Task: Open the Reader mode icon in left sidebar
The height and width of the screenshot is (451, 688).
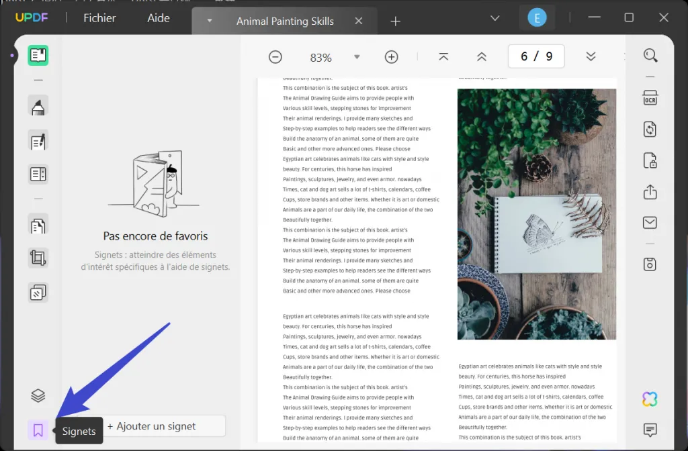Action: pyautogui.click(x=38, y=55)
